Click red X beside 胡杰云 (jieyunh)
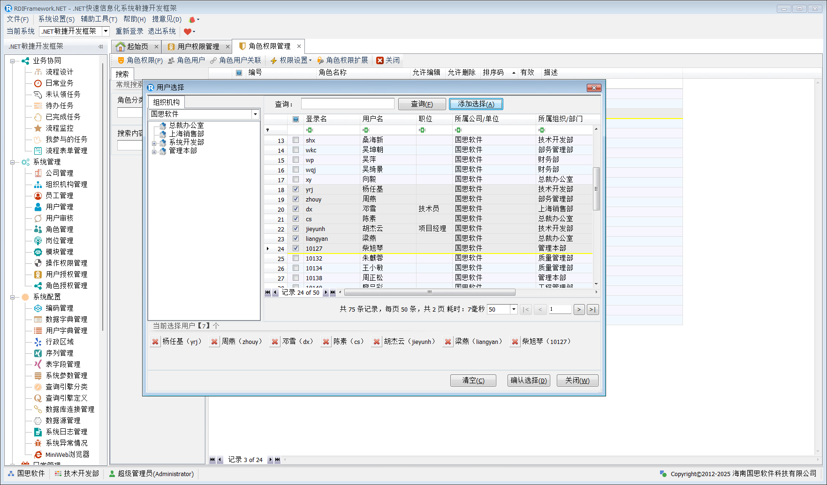The image size is (827, 485). [376, 342]
